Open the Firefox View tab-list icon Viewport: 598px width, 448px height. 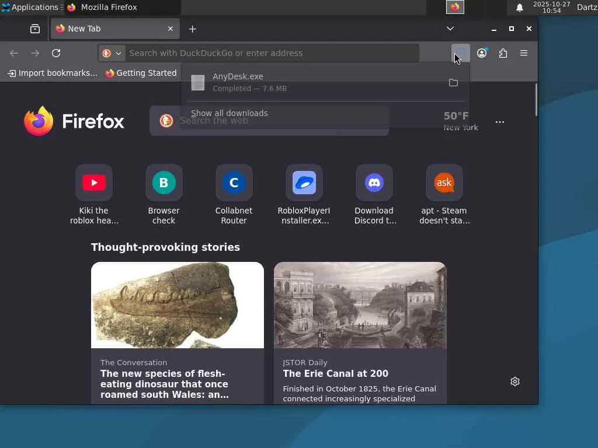click(34, 29)
